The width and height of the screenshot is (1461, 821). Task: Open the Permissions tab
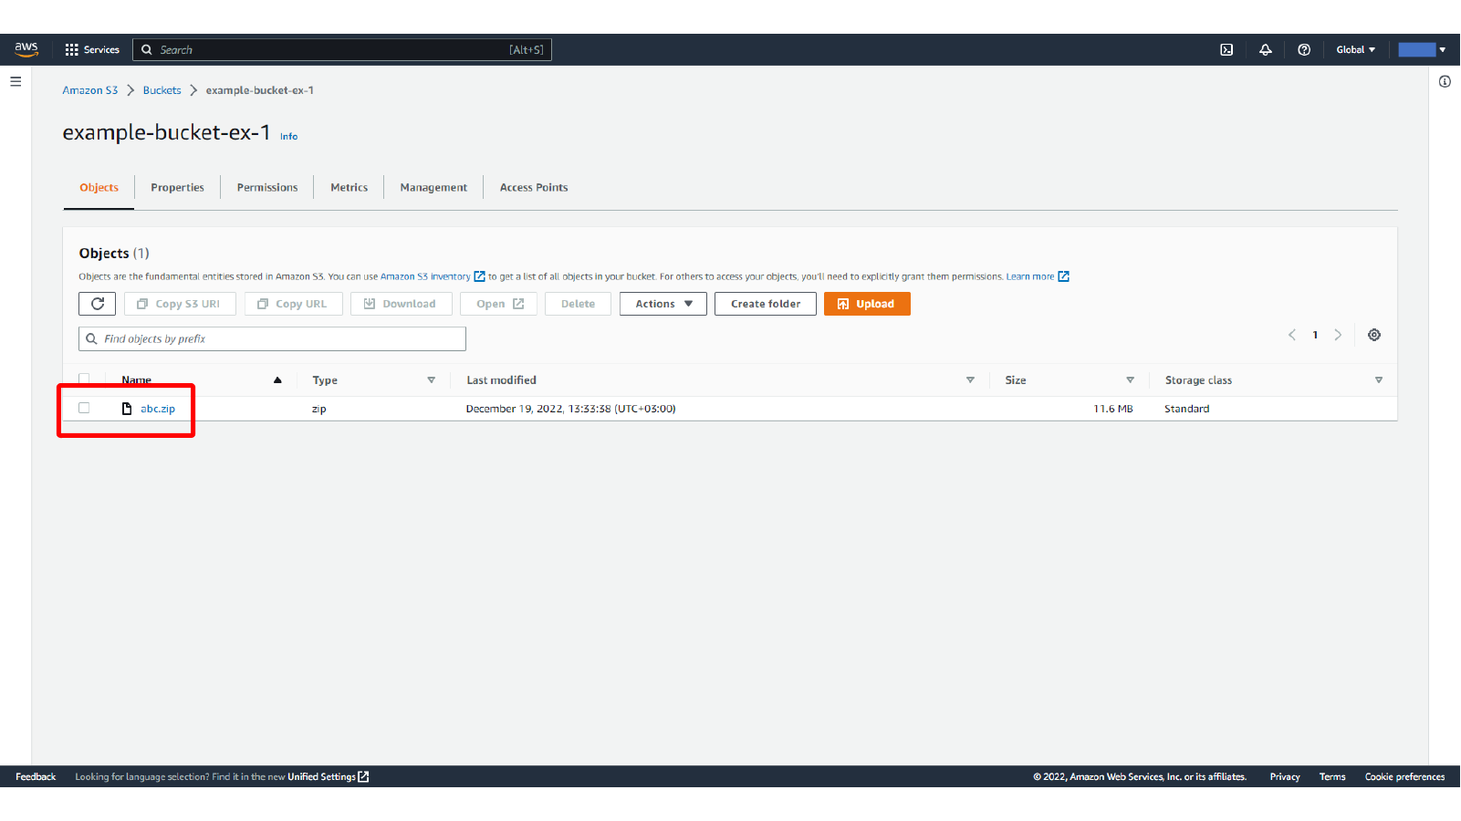point(267,188)
